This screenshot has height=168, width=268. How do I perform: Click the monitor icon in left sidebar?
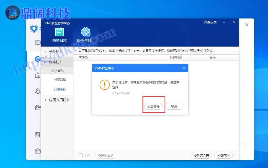pyautogui.click(x=38, y=43)
